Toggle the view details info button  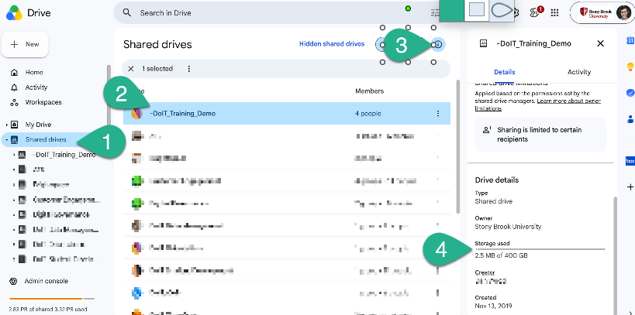(439, 44)
